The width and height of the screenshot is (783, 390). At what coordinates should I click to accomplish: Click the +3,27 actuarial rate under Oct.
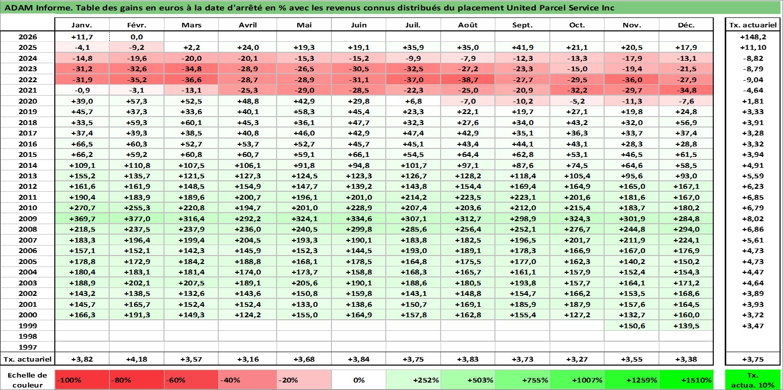point(577,359)
